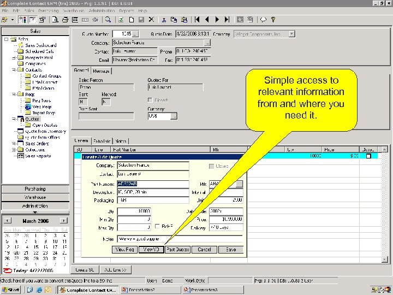Toggle the Closed checkbox under Quoted For
393x295 pixels.
[150, 100]
